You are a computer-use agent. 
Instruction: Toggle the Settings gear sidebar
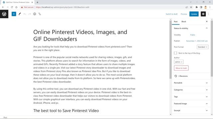point(203,14)
